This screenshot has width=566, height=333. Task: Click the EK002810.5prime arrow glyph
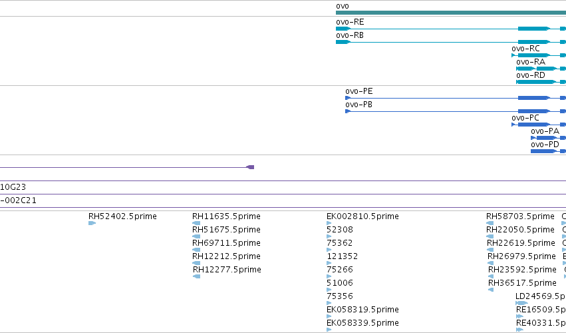(x=329, y=223)
